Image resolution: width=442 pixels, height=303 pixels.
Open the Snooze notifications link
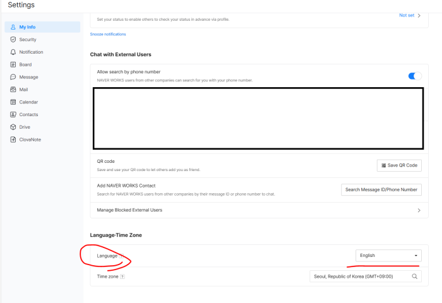(108, 34)
